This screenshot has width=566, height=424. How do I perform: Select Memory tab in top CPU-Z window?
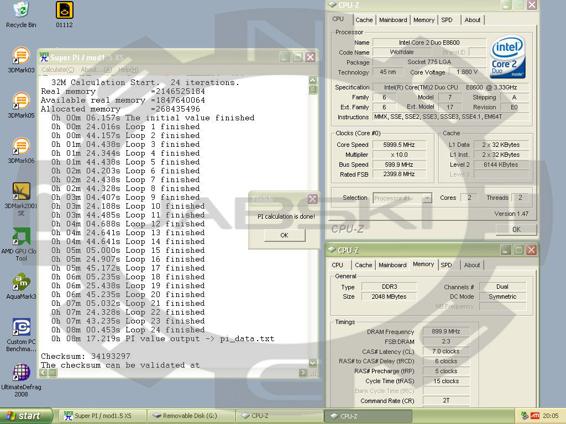coord(424,20)
